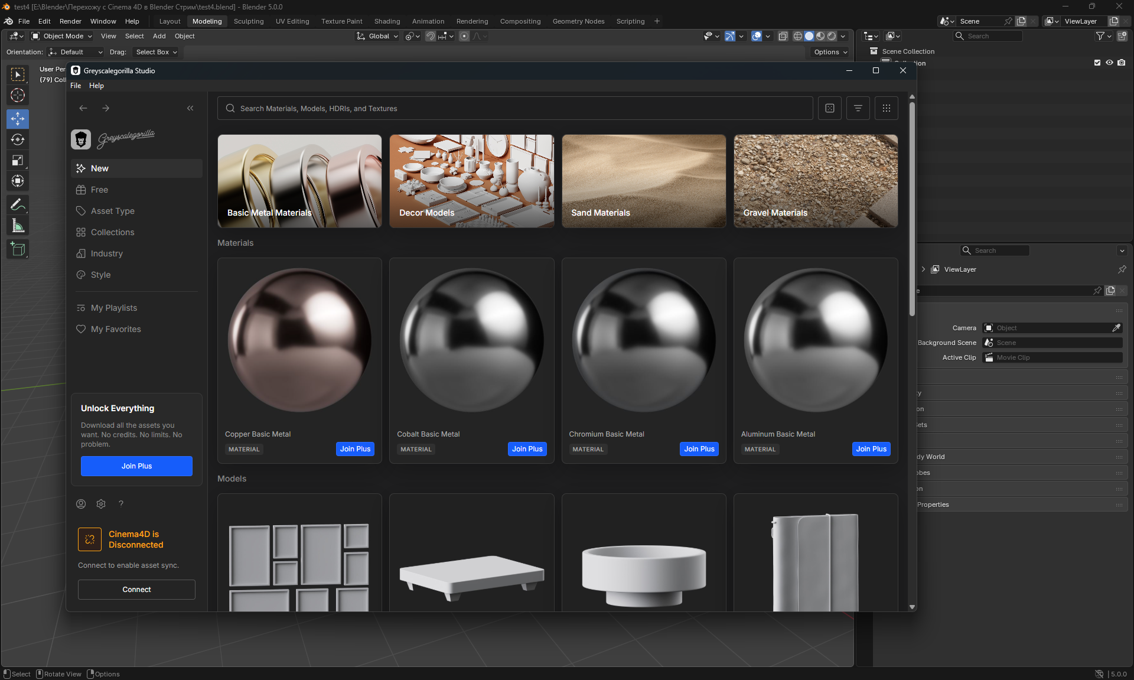Open the Asset Type menu in sidebar

click(112, 211)
